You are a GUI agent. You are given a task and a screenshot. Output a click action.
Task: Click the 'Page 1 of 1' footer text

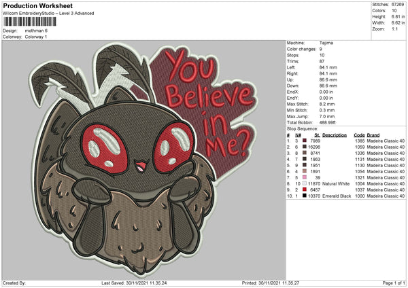click(394, 283)
